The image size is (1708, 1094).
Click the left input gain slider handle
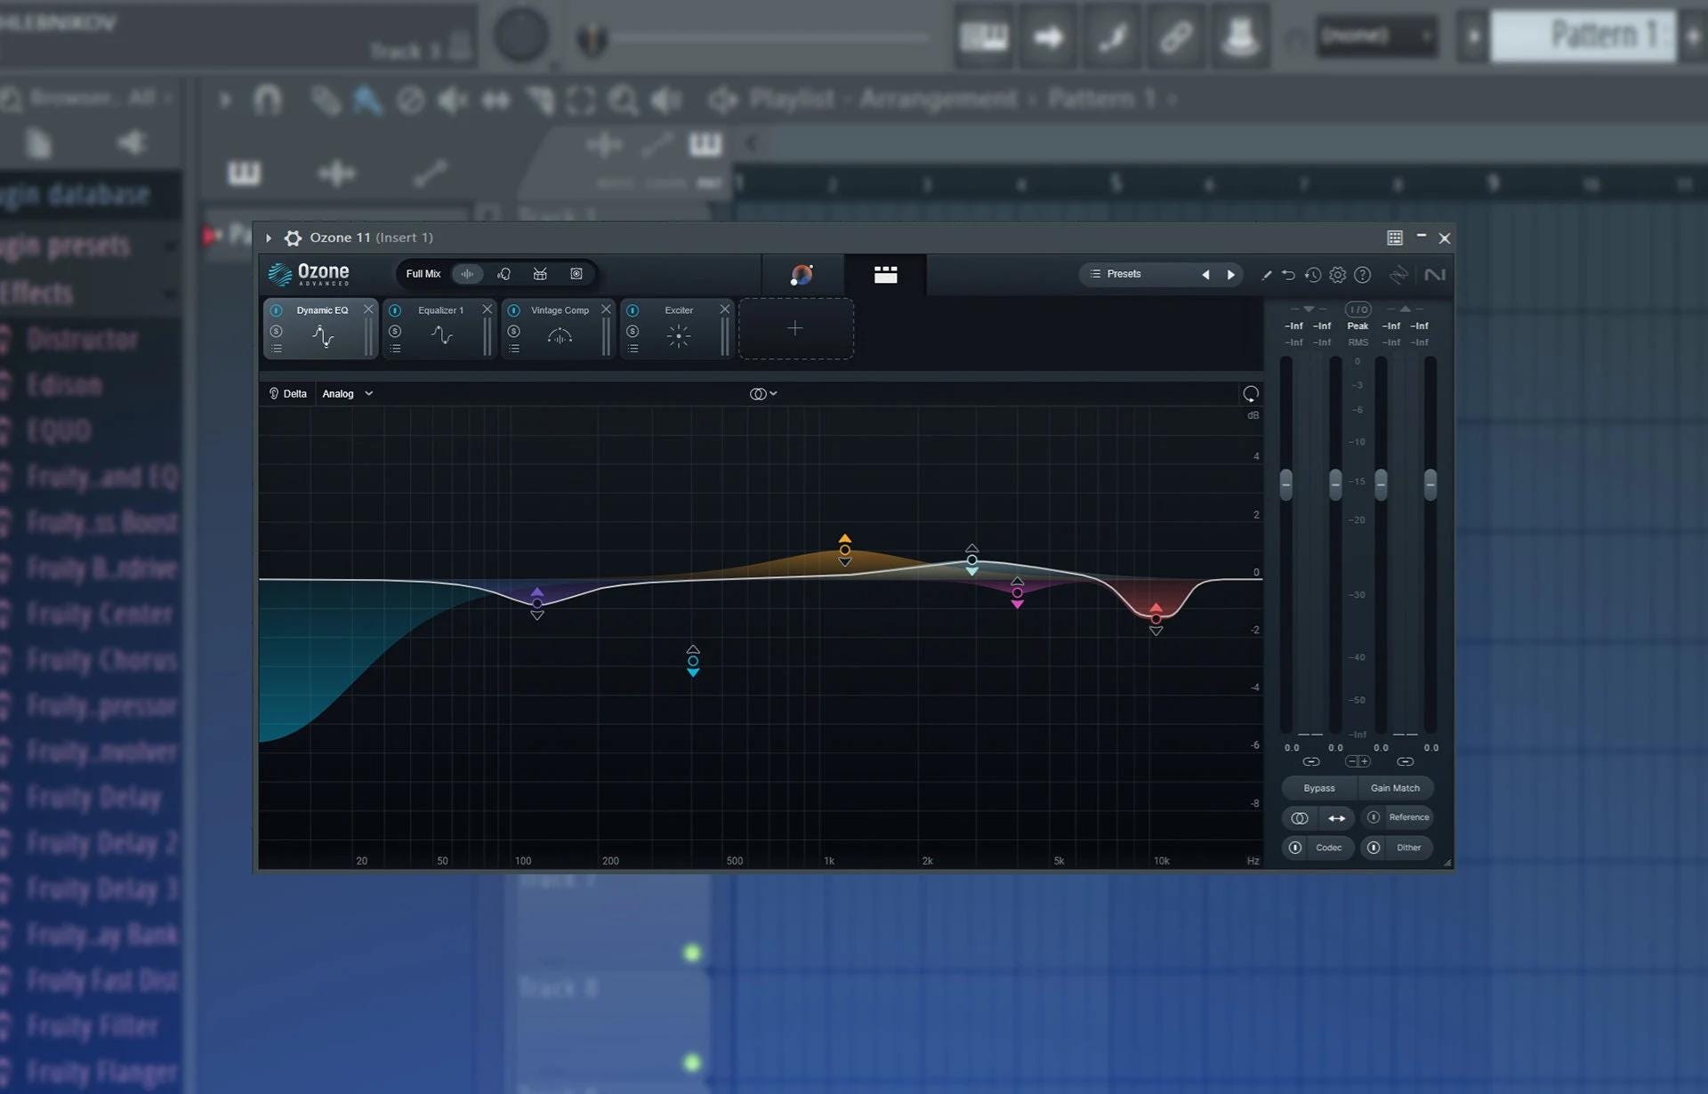click(x=1286, y=485)
